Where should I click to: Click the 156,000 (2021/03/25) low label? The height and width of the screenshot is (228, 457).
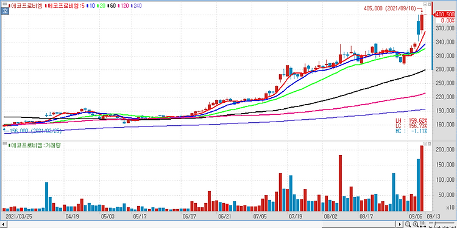click(x=35, y=131)
